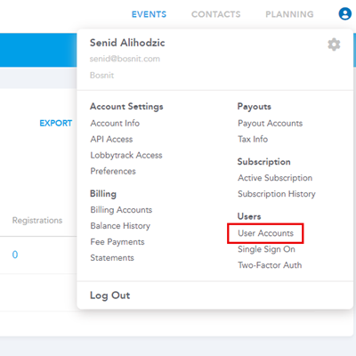Select Tax Info under Payouts
Image resolution: width=356 pixels, height=356 pixels.
[253, 139]
